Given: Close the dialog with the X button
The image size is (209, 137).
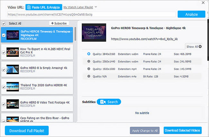Looking at the screenshot, I should (203, 3).
